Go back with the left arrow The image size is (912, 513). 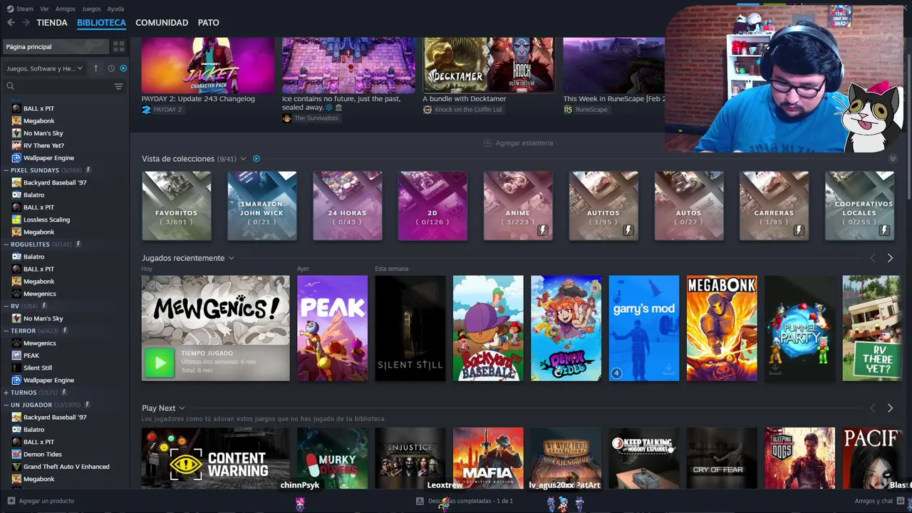click(11, 23)
